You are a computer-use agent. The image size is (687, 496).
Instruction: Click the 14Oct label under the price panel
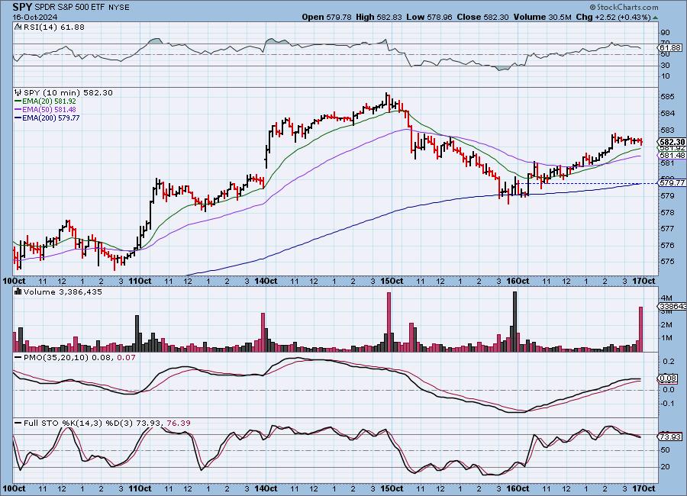coord(266,281)
